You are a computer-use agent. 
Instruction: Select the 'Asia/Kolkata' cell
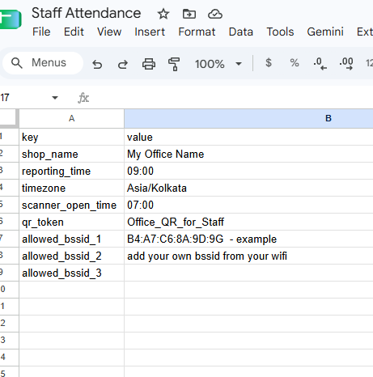click(248, 188)
